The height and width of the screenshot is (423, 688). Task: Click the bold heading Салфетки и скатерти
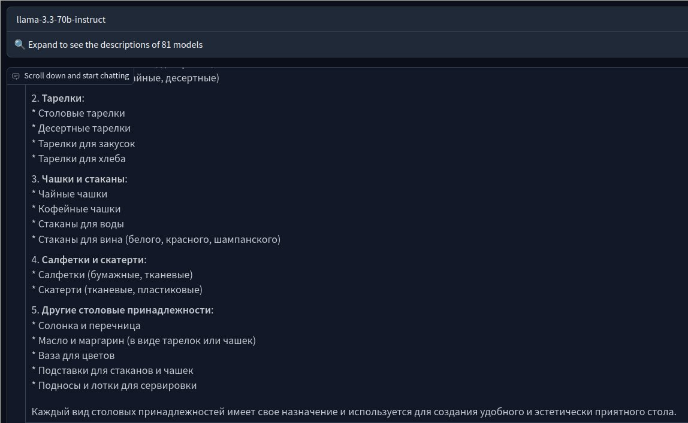(x=93, y=260)
